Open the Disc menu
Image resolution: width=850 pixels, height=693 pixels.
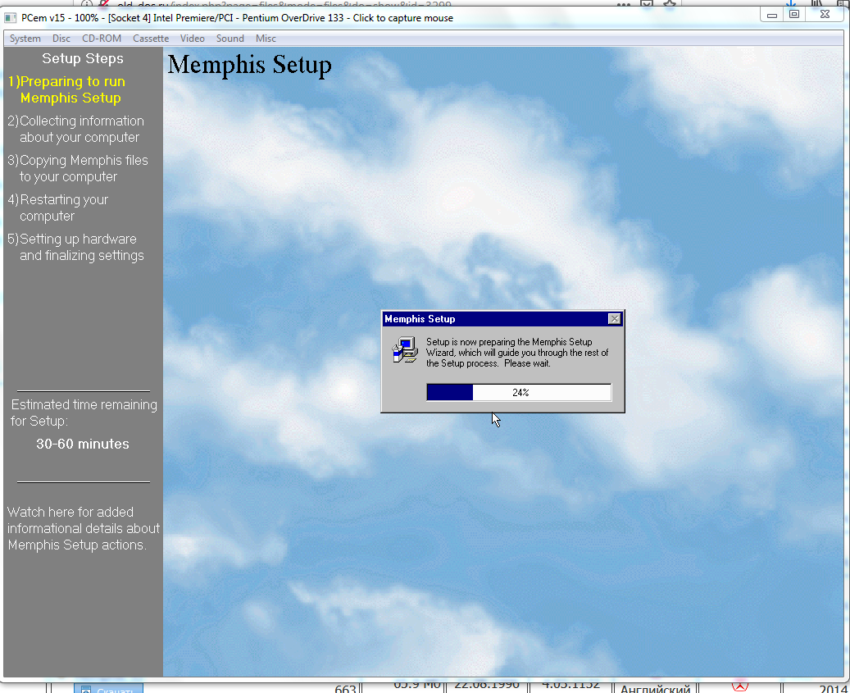pos(61,39)
